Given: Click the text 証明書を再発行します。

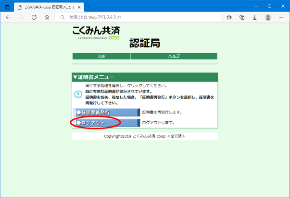Looking at the screenshot, I should click(x=162, y=112).
